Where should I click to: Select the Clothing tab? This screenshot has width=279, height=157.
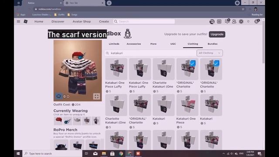[193, 44]
